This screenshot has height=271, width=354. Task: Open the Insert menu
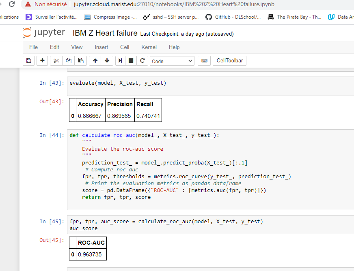coord(101,47)
